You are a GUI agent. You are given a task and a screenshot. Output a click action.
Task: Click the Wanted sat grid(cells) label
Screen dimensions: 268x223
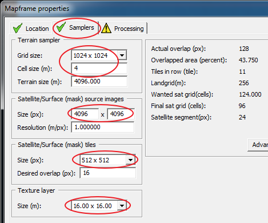pos(182,94)
